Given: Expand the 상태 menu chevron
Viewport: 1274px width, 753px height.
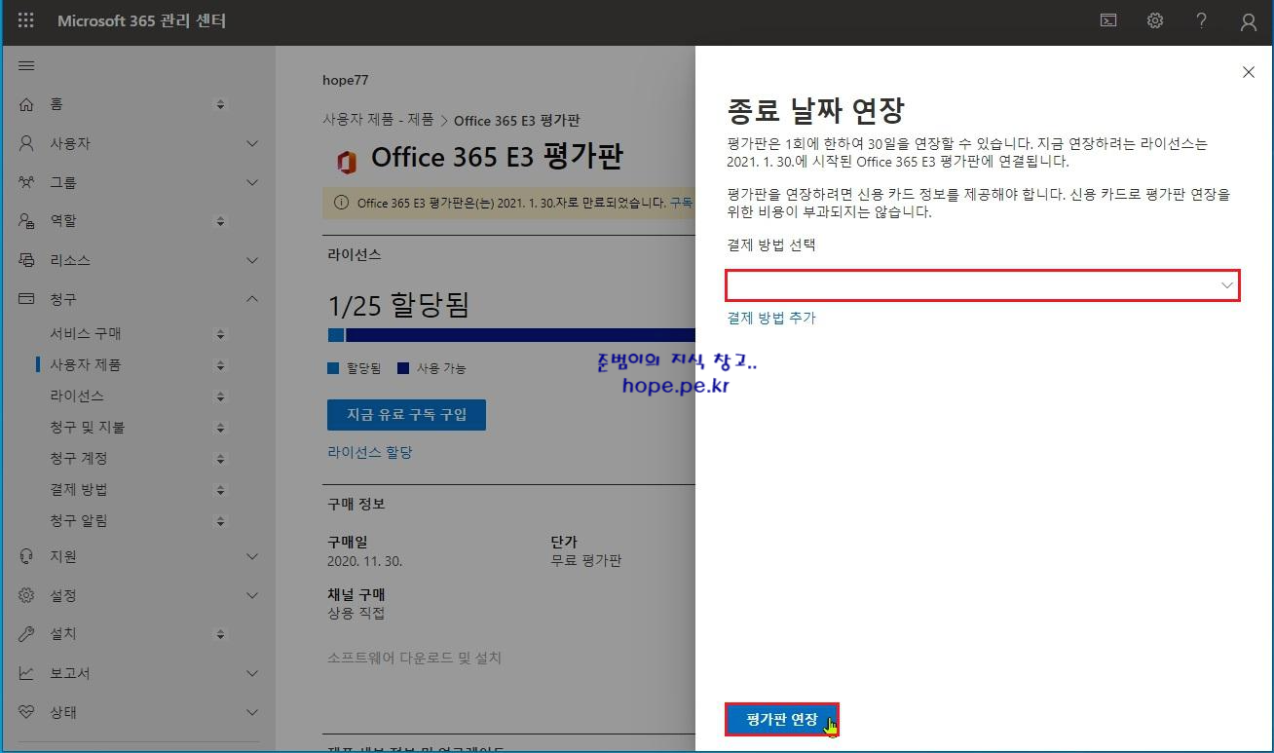Looking at the screenshot, I should [x=252, y=712].
